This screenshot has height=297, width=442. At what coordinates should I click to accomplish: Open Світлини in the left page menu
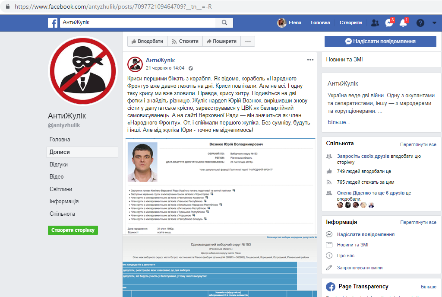click(61, 189)
